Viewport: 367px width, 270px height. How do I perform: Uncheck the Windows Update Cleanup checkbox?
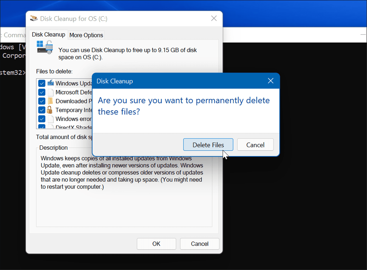(42, 83)
